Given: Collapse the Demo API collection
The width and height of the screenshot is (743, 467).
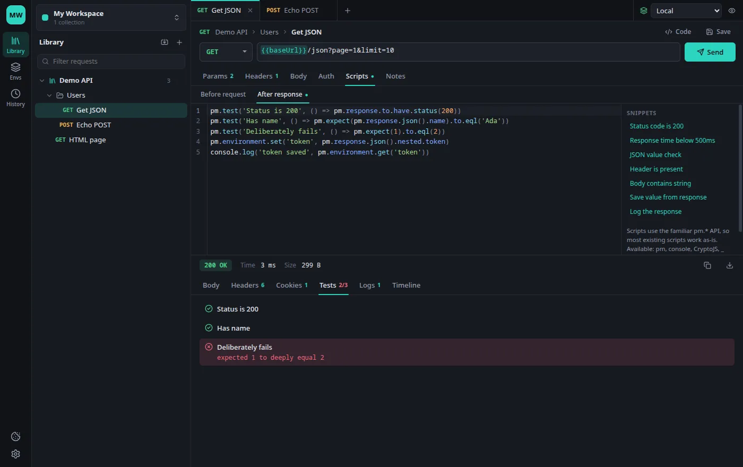Looking at the screenshot, I should coord(42,81).
